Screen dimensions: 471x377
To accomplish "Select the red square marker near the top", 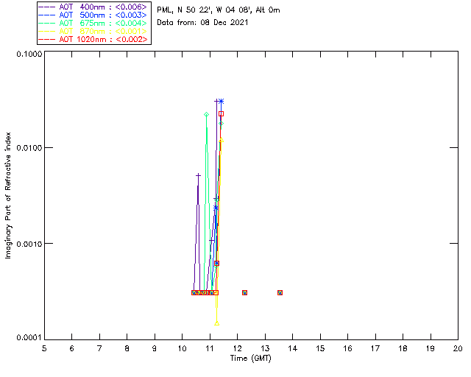I will 221,113.
